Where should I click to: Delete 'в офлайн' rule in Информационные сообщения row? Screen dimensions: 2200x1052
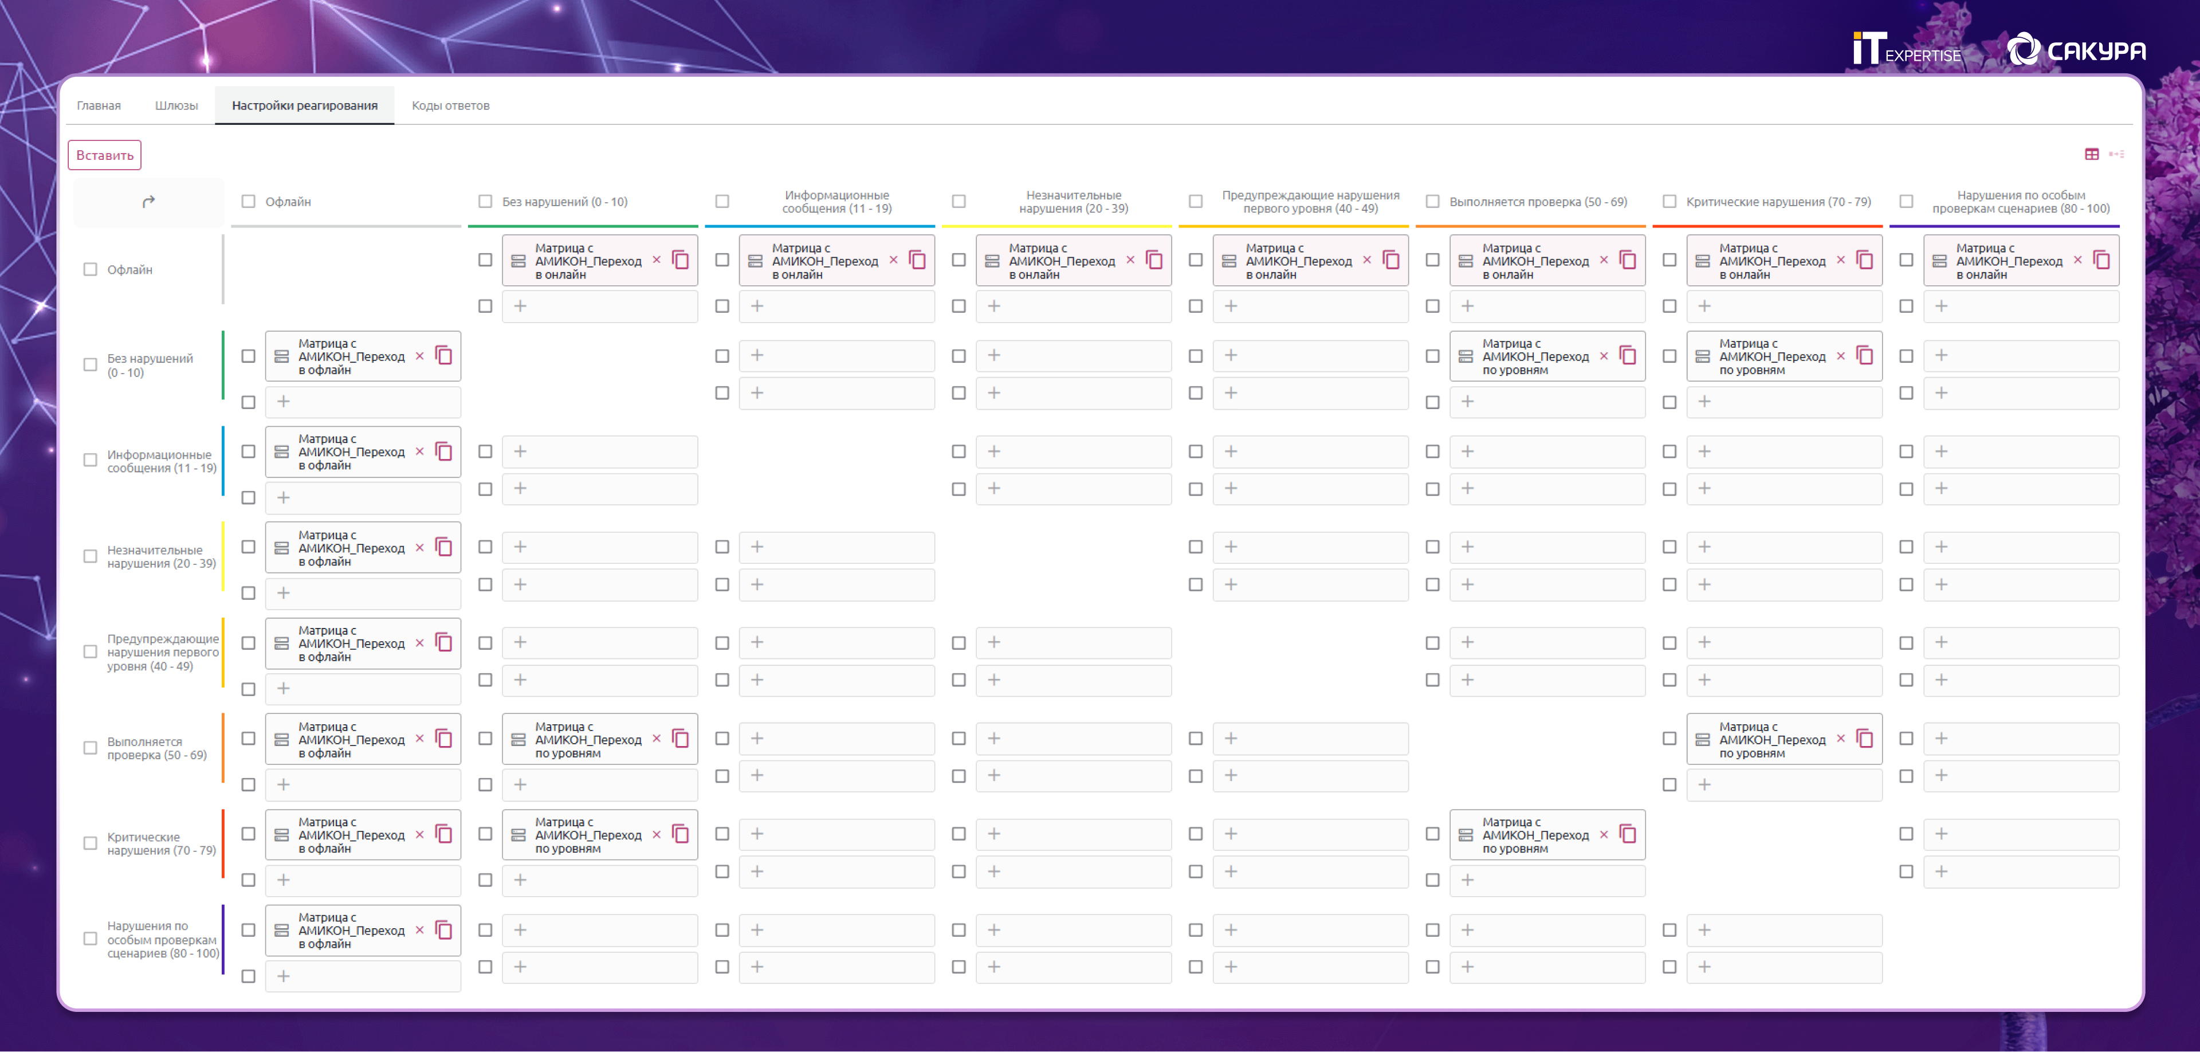point(419,451)
